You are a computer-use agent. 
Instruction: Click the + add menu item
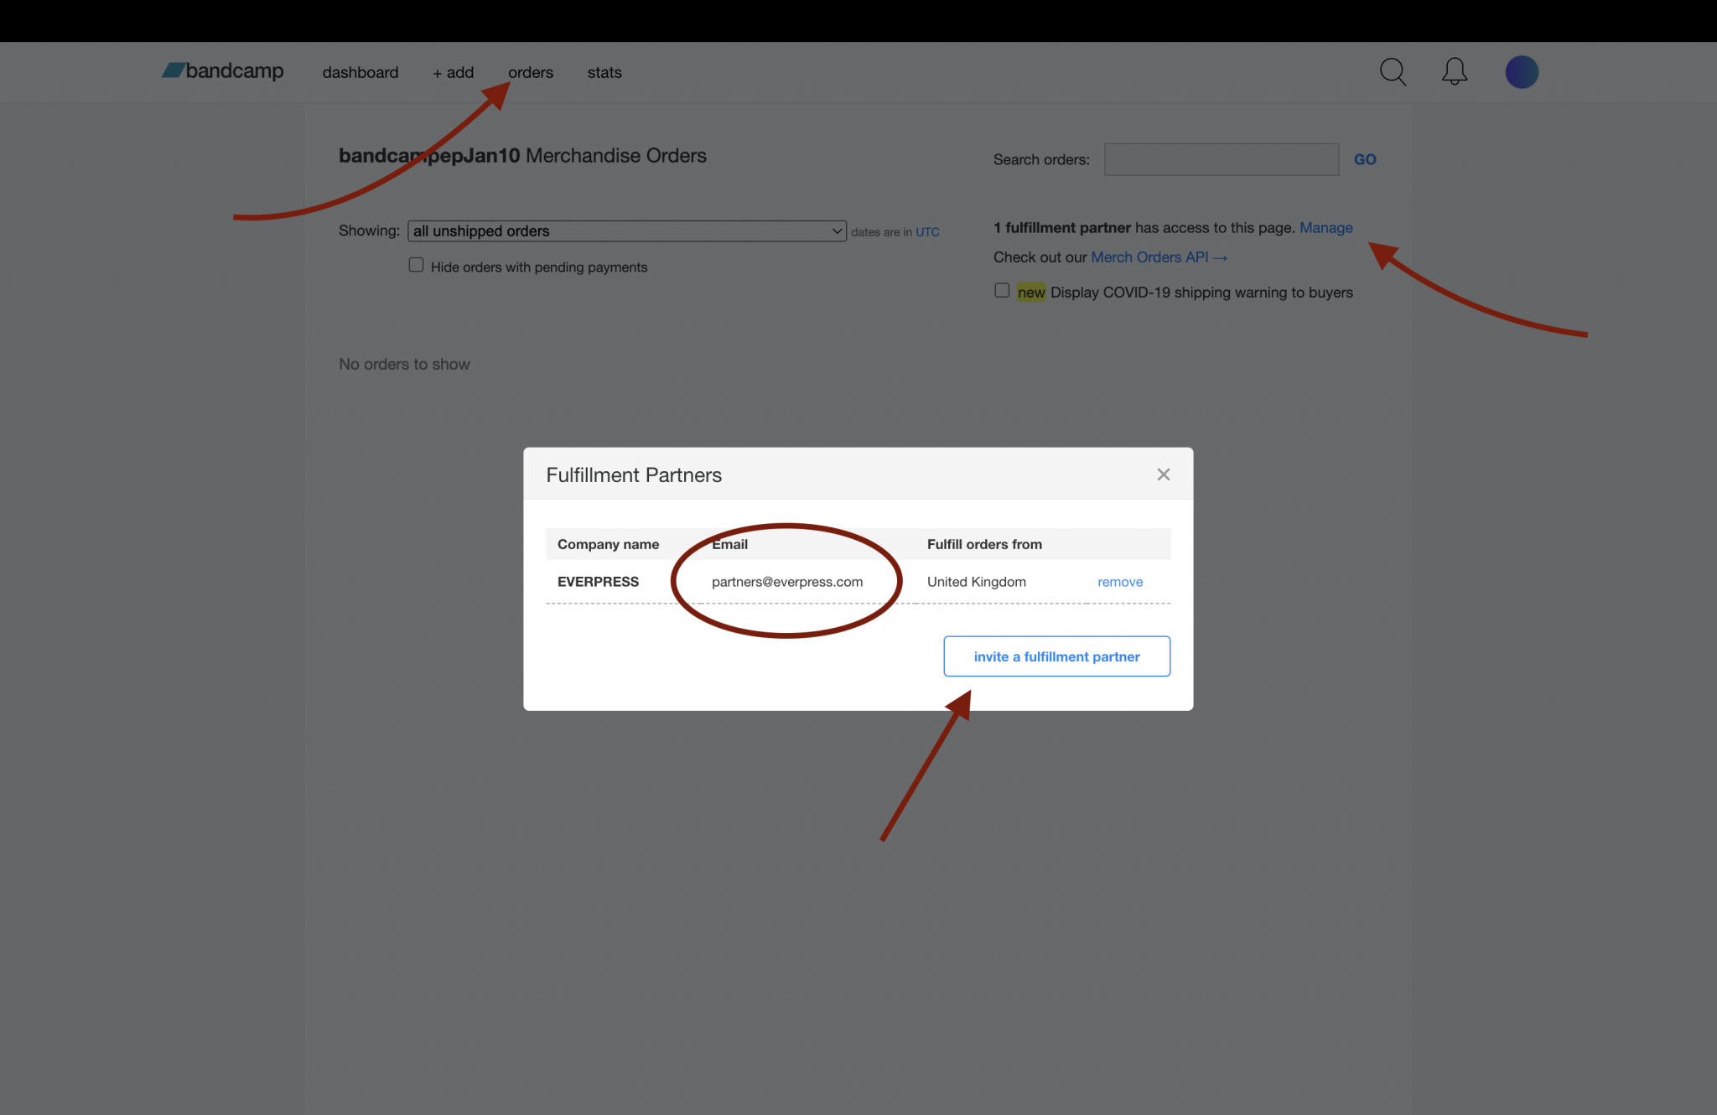(453, 72)
